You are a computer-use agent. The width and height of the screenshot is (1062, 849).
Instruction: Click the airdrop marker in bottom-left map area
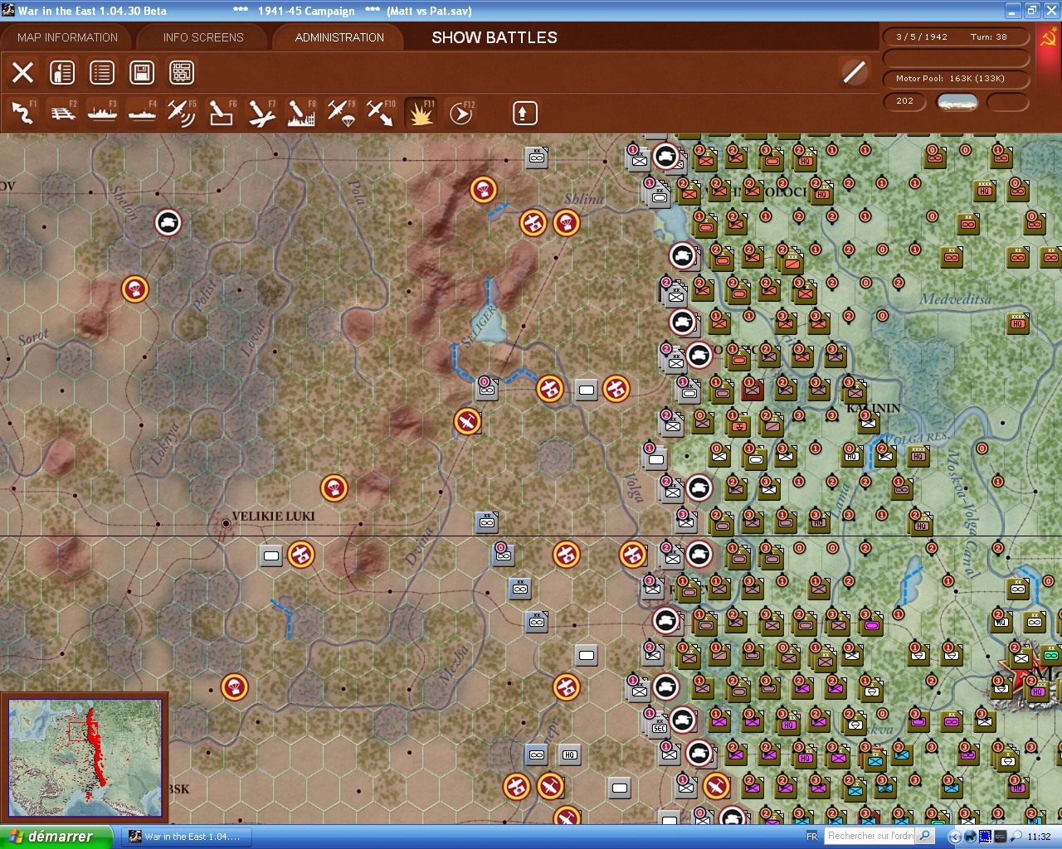pos(235,686)
